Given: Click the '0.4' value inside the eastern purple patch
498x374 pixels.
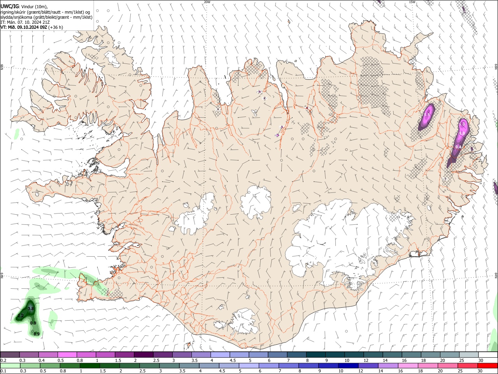Looking at the screenshot, I should point(458,147).
